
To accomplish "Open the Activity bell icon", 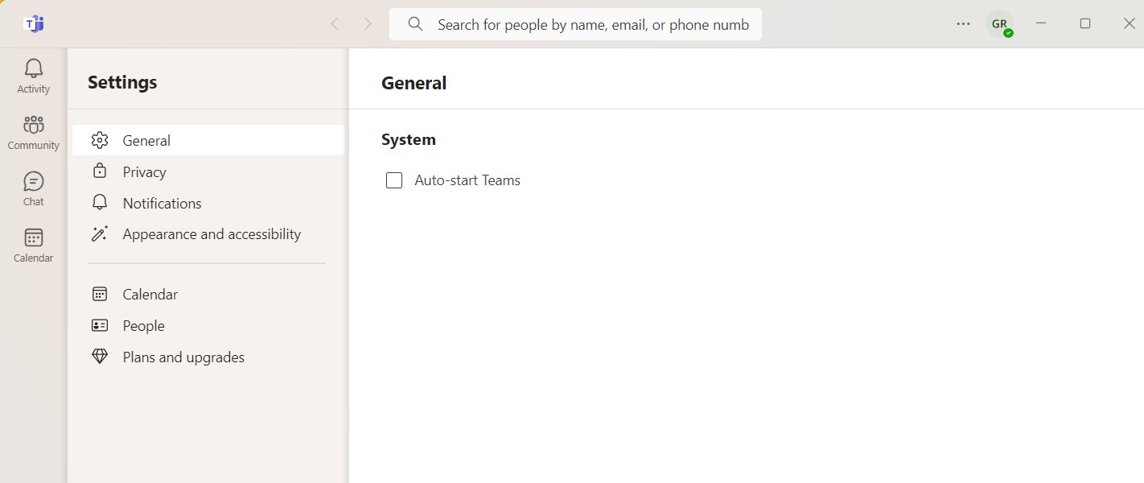I will coord(34,68).
